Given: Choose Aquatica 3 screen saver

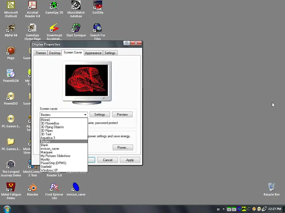Looking at the screenshot, I should pyautogui.click(x=64, y=138).
